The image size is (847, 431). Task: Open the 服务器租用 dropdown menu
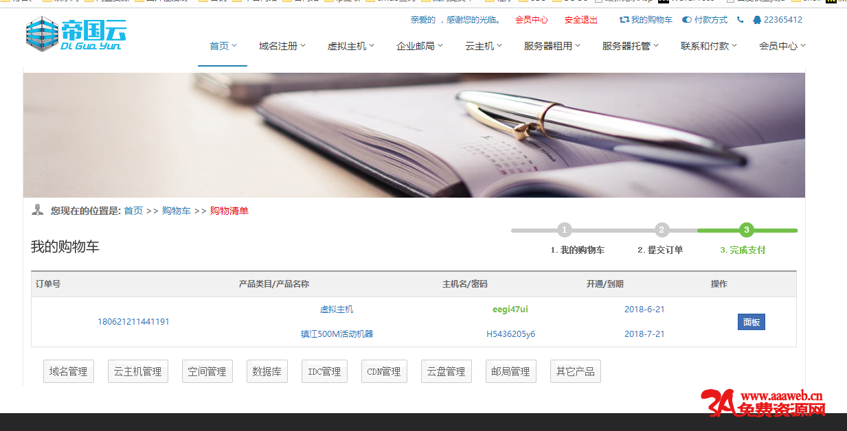552,46
